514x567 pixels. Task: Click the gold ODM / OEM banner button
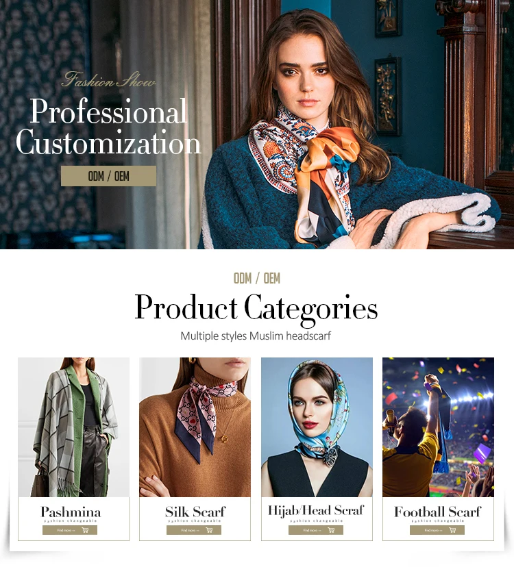pos(108,176)
